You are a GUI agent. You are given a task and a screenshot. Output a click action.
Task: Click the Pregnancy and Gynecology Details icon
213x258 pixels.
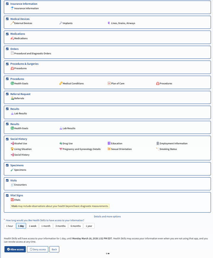tap(61, 149)
